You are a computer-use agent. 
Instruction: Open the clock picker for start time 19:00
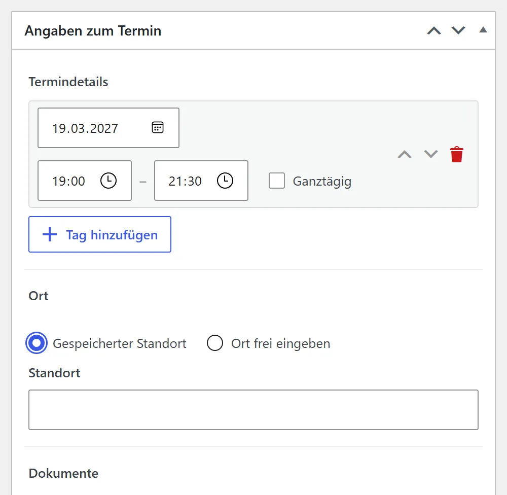tap(108, 181)
